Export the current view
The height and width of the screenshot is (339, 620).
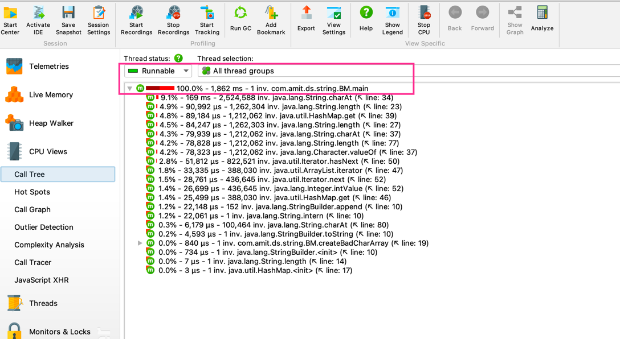pos(306,19)
